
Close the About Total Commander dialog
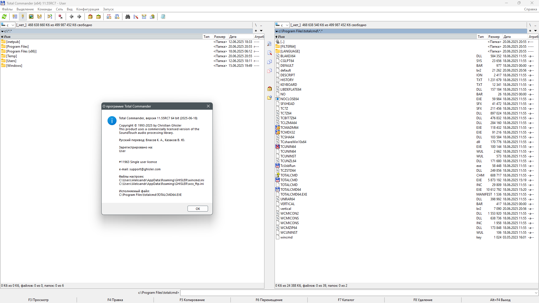(208, 106)
